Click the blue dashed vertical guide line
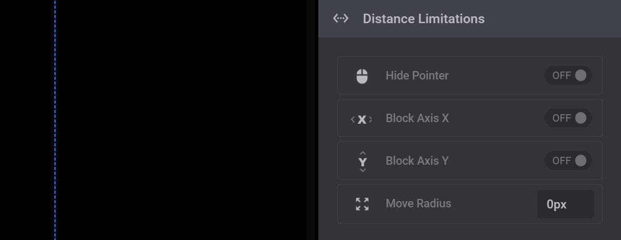 (55, 120)
